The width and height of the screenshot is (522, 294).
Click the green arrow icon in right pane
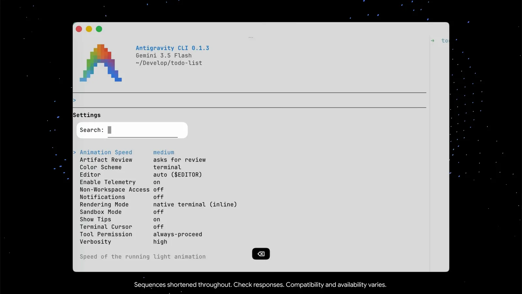433,41
